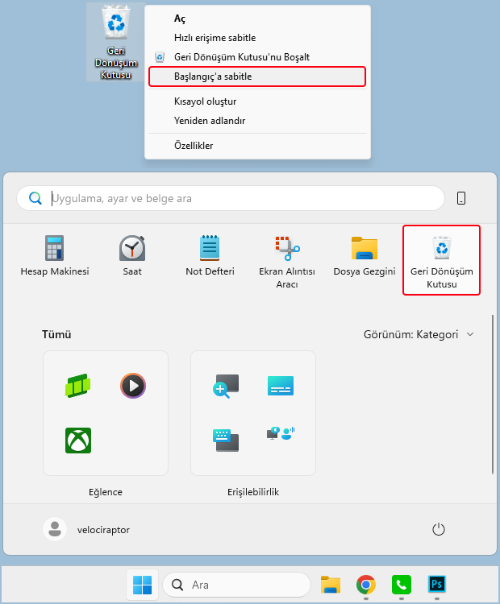
Task: Choose Kısayol oluştur
Action: pyautogui.click(x=257, y=101)
